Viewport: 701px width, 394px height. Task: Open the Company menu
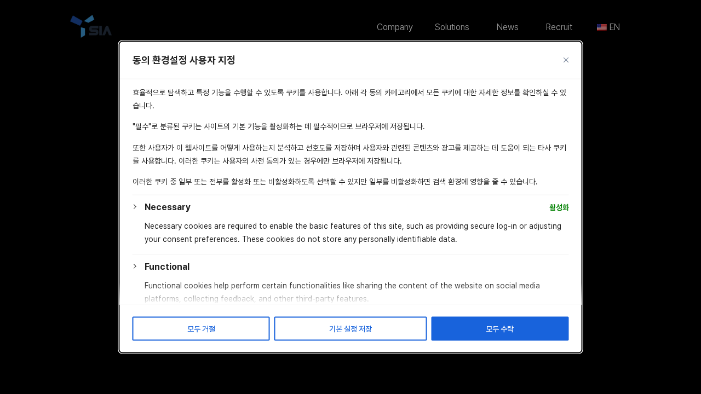pos(394,27)
